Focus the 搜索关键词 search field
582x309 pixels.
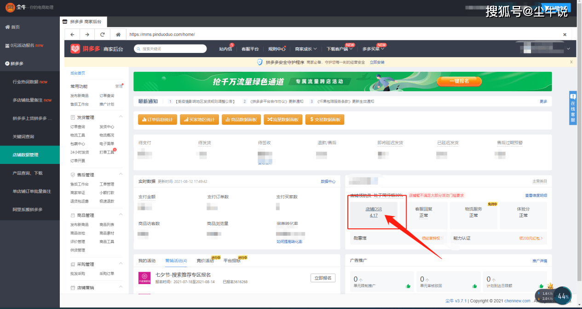point(170,49)
